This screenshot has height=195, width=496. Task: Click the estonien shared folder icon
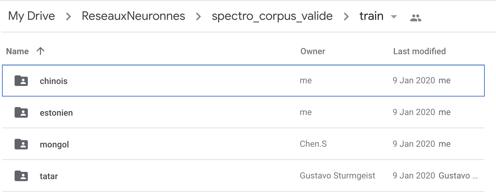[x=21, y=112]
